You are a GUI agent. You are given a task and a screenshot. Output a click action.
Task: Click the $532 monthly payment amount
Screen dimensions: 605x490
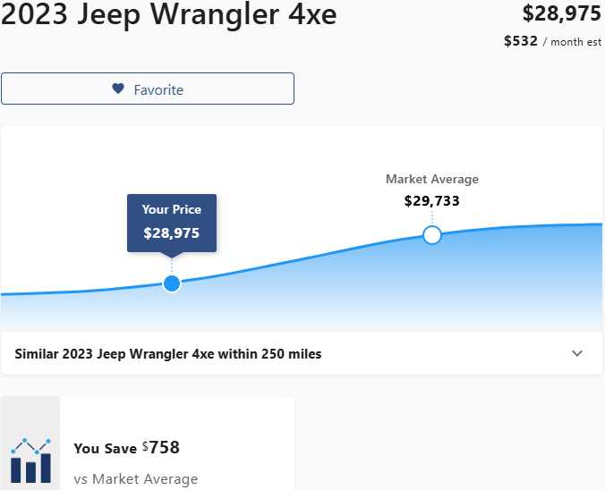click(521, 41)
